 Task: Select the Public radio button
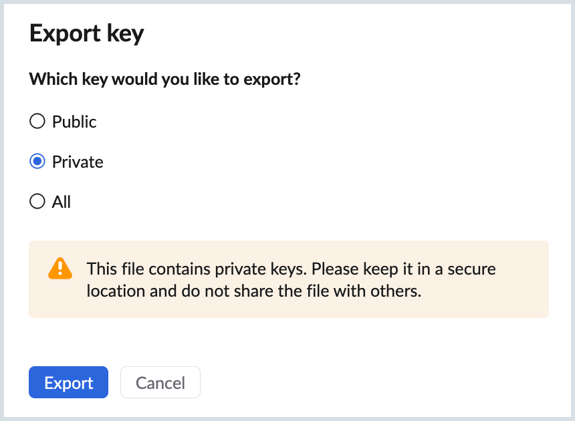(x=37, y=121)
